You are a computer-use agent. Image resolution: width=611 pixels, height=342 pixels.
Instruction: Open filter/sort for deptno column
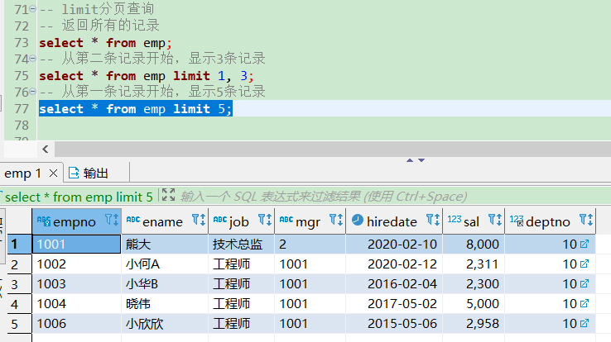coord(586,220)
